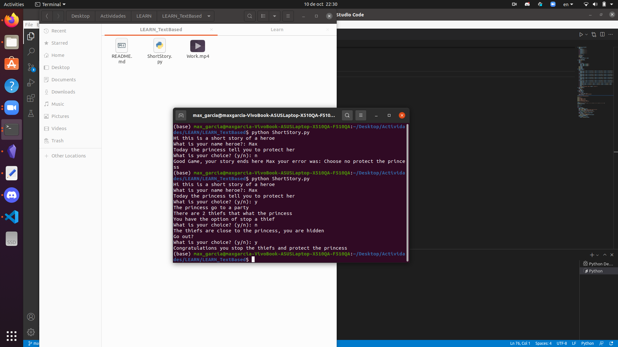This screenshot has height=347, width=618.
Task: Toggle file manager list view
Action: [x=263, y=16]
